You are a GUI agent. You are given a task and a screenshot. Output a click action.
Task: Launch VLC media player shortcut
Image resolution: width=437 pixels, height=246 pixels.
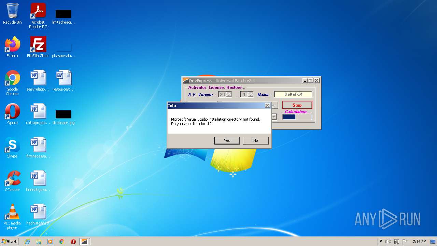coord(12,217)
